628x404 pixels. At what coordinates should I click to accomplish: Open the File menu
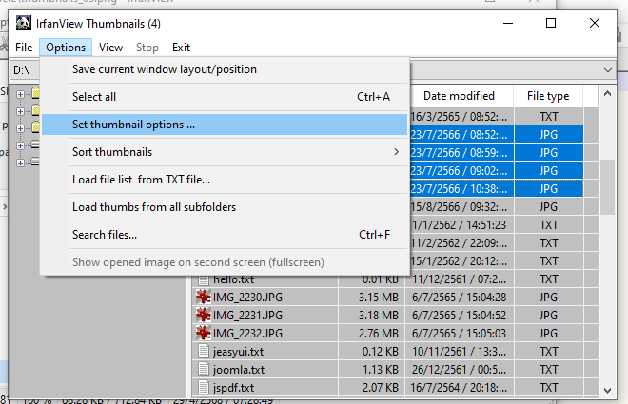(x=24, y=47)
